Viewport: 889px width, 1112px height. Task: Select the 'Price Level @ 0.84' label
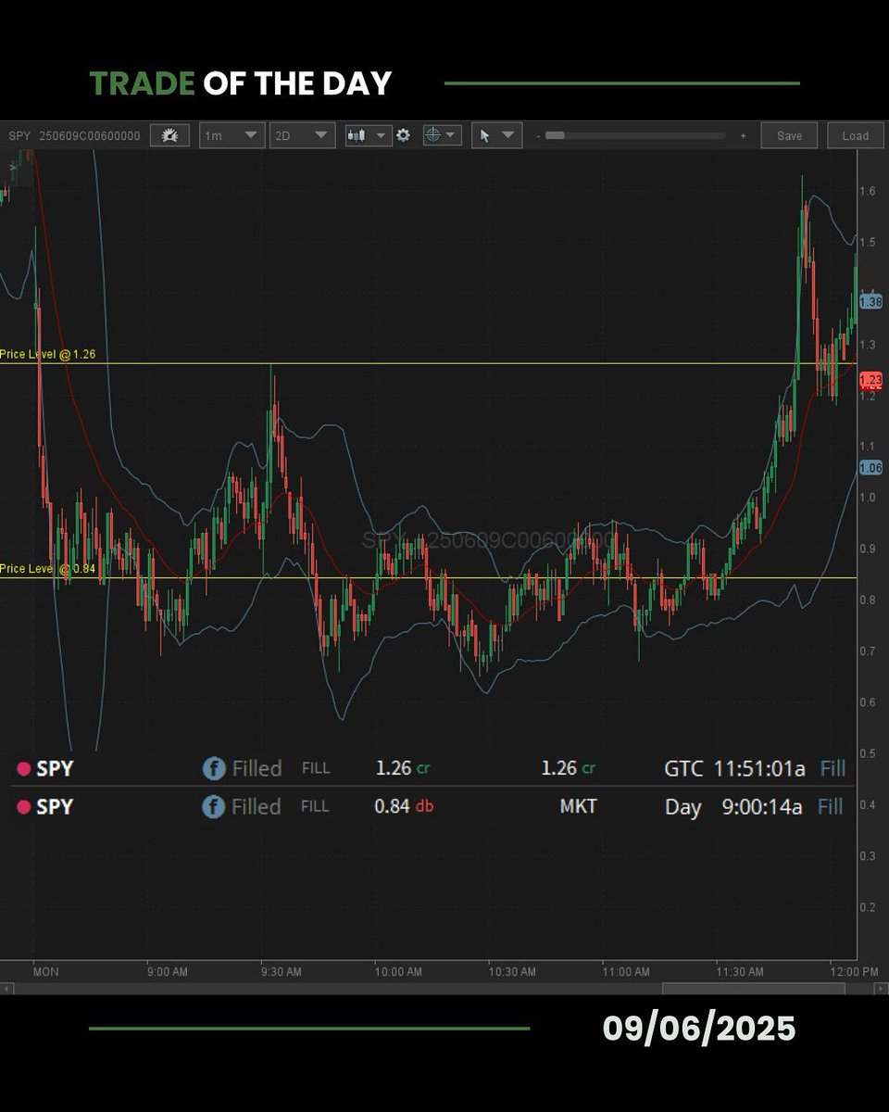(48, 568)
